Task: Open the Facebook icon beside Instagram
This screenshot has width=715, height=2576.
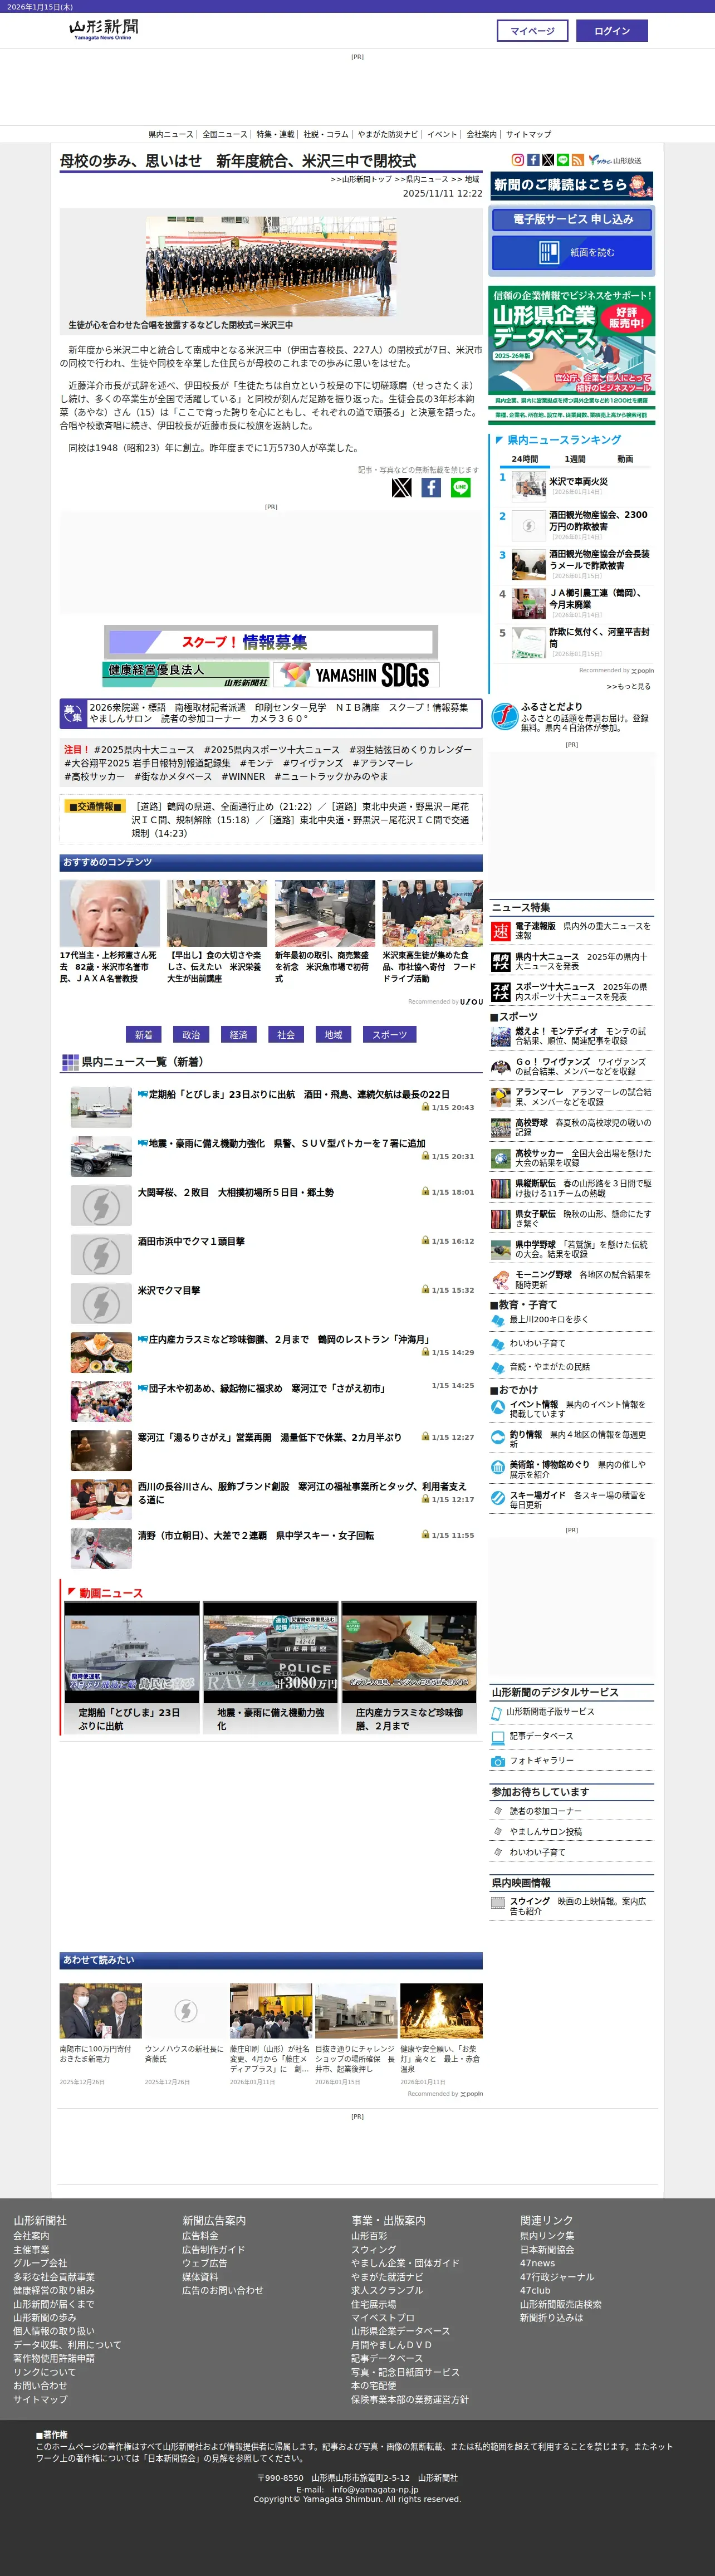Action: point(533,160)
